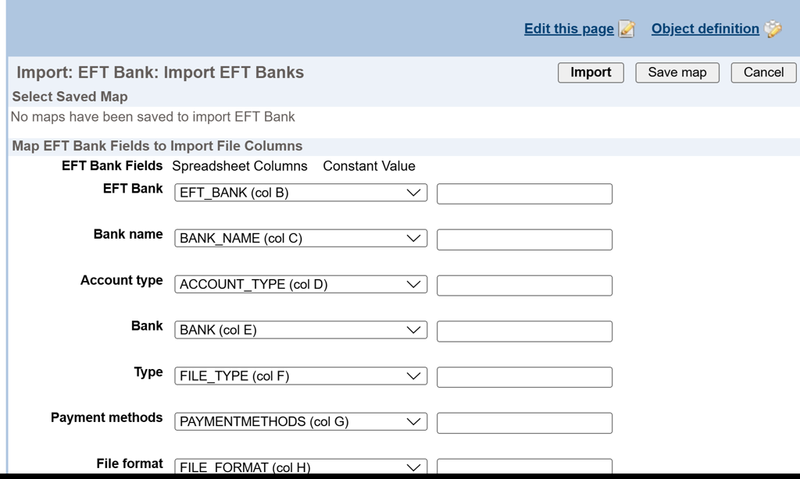Viewport: 800px width, 479px height.
Task: Focus the Type constant value input
Action: pos(524,377)
